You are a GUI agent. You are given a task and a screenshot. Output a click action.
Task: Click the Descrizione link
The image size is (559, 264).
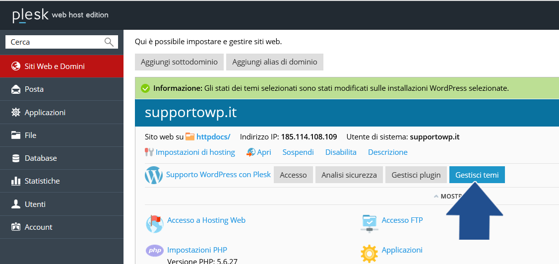(x=387, y=152)
